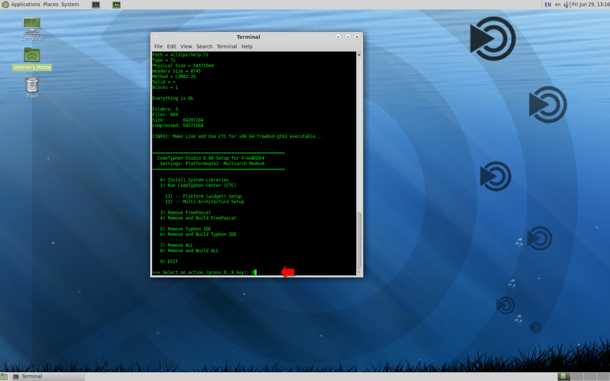Click the terminal scrollbar down arrow
The image size is (610, 381).
[359, 272]
